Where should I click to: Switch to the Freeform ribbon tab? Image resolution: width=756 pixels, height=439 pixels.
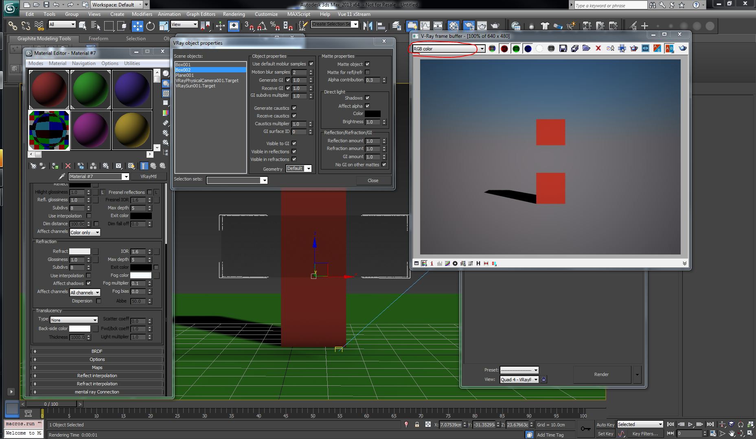pyautogui.click(x=99, y=39)
